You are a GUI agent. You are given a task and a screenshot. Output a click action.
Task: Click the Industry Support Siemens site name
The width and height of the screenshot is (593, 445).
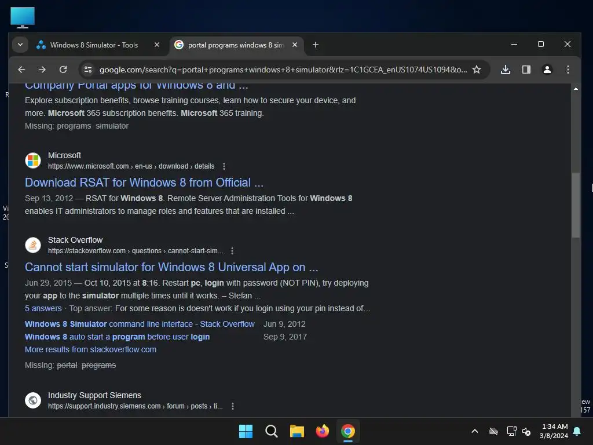[x=94, y=395]
